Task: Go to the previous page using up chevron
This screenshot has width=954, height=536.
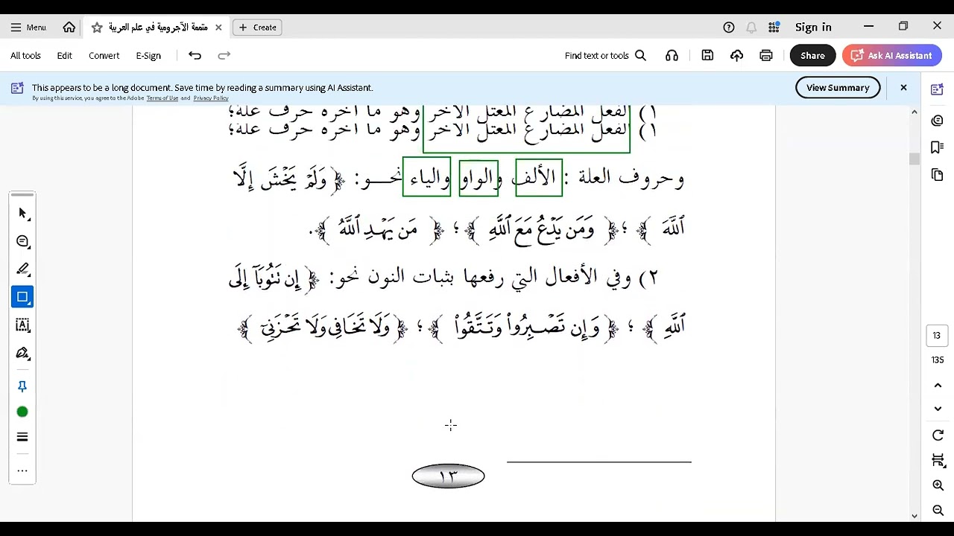Action: [x=938, y=386]
